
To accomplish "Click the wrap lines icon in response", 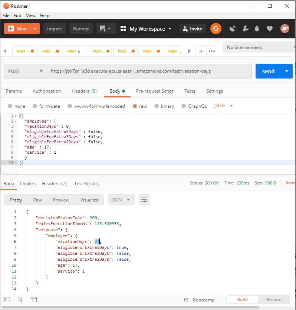I will click(144, 200).
